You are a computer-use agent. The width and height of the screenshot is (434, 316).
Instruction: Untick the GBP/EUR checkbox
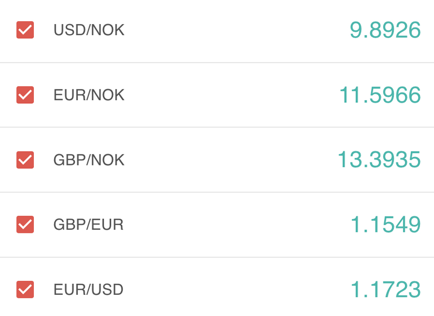pyautogui.click(x=25, y=224)
